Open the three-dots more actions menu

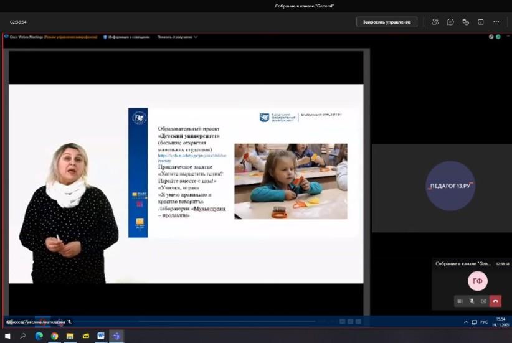496,22
